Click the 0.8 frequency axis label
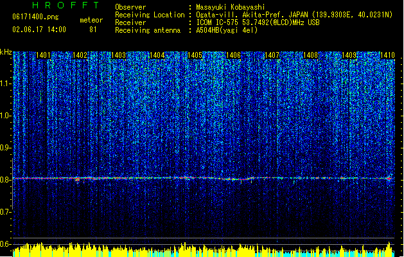Viewport: 404px width, 257px height. click(5, 180)
